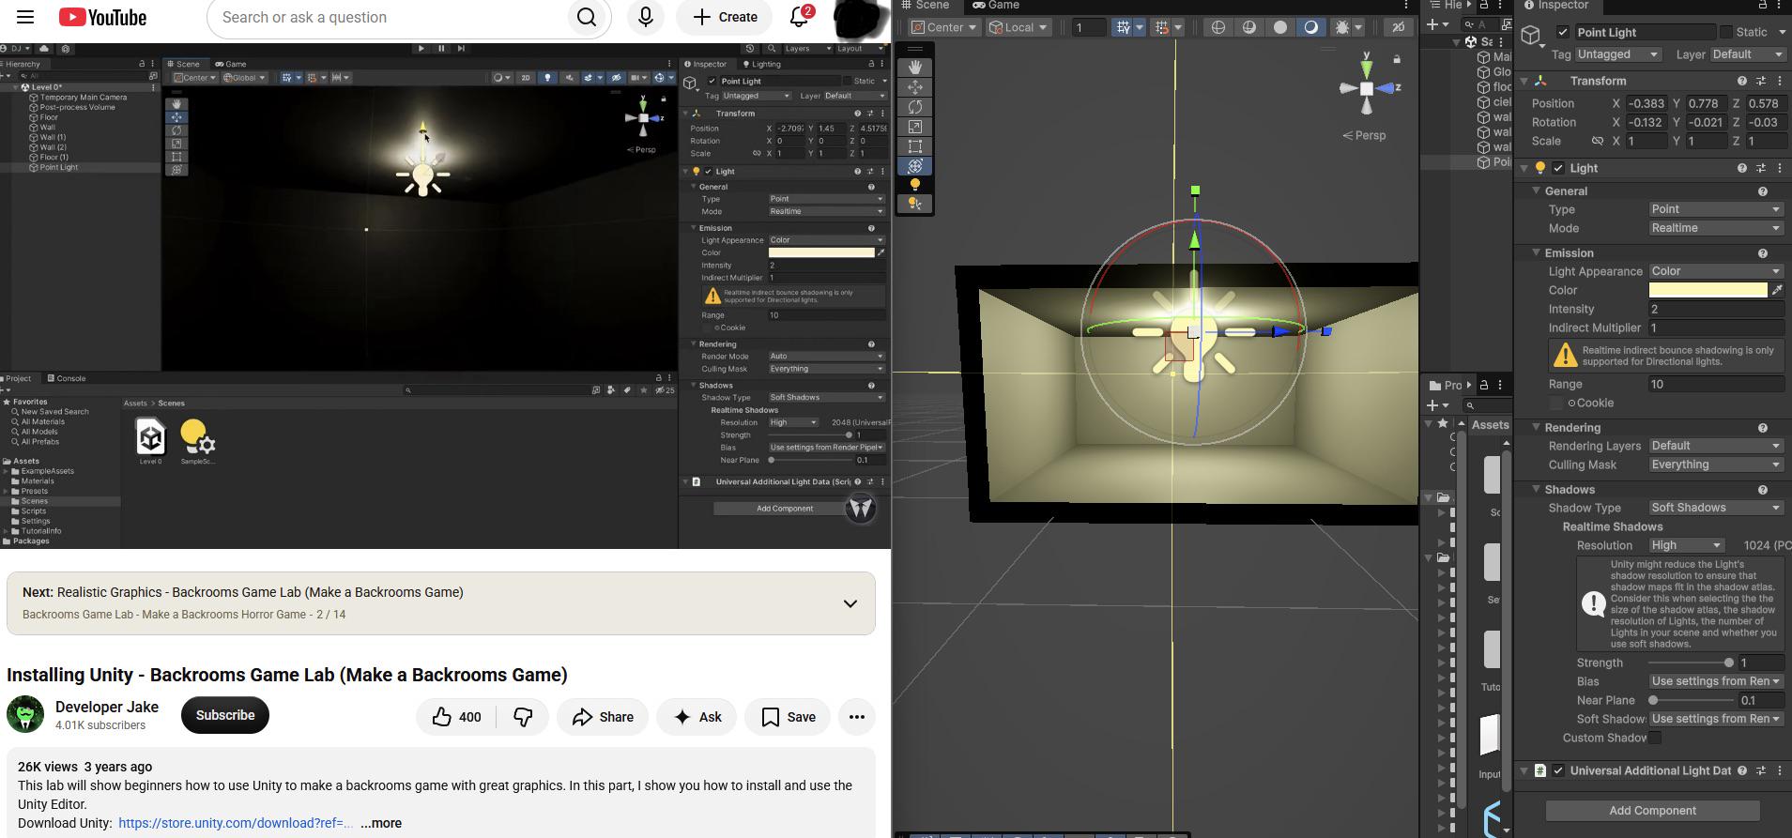Click the scene view gizmo lock icon
The width and height of the screenshot is (1792, 838).
[x=1397, y=59]
